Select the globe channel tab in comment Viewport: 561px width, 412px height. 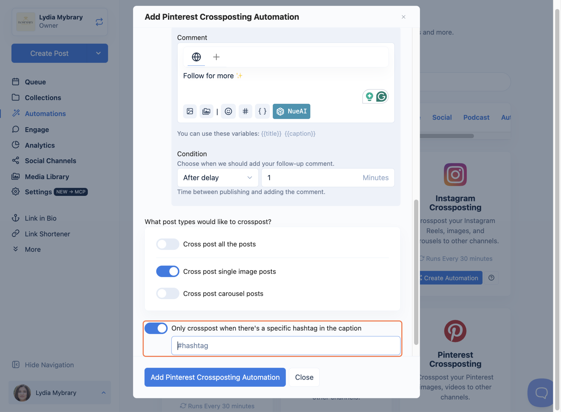[196, 57]
